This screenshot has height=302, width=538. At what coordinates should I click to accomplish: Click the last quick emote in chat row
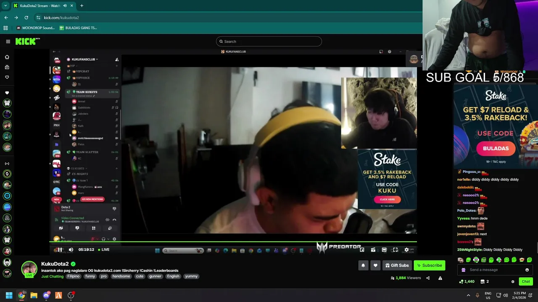pyautogui.click(x=529, y=260)
